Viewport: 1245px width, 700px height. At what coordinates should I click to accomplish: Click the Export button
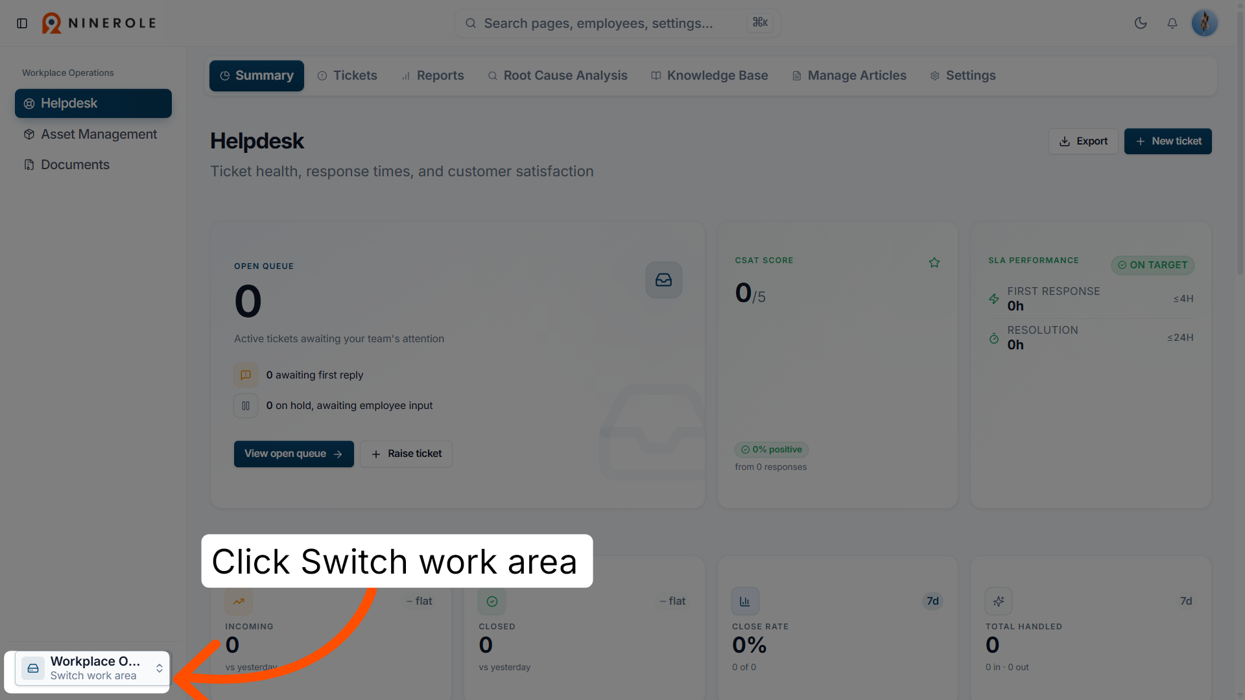(1084, 141)
